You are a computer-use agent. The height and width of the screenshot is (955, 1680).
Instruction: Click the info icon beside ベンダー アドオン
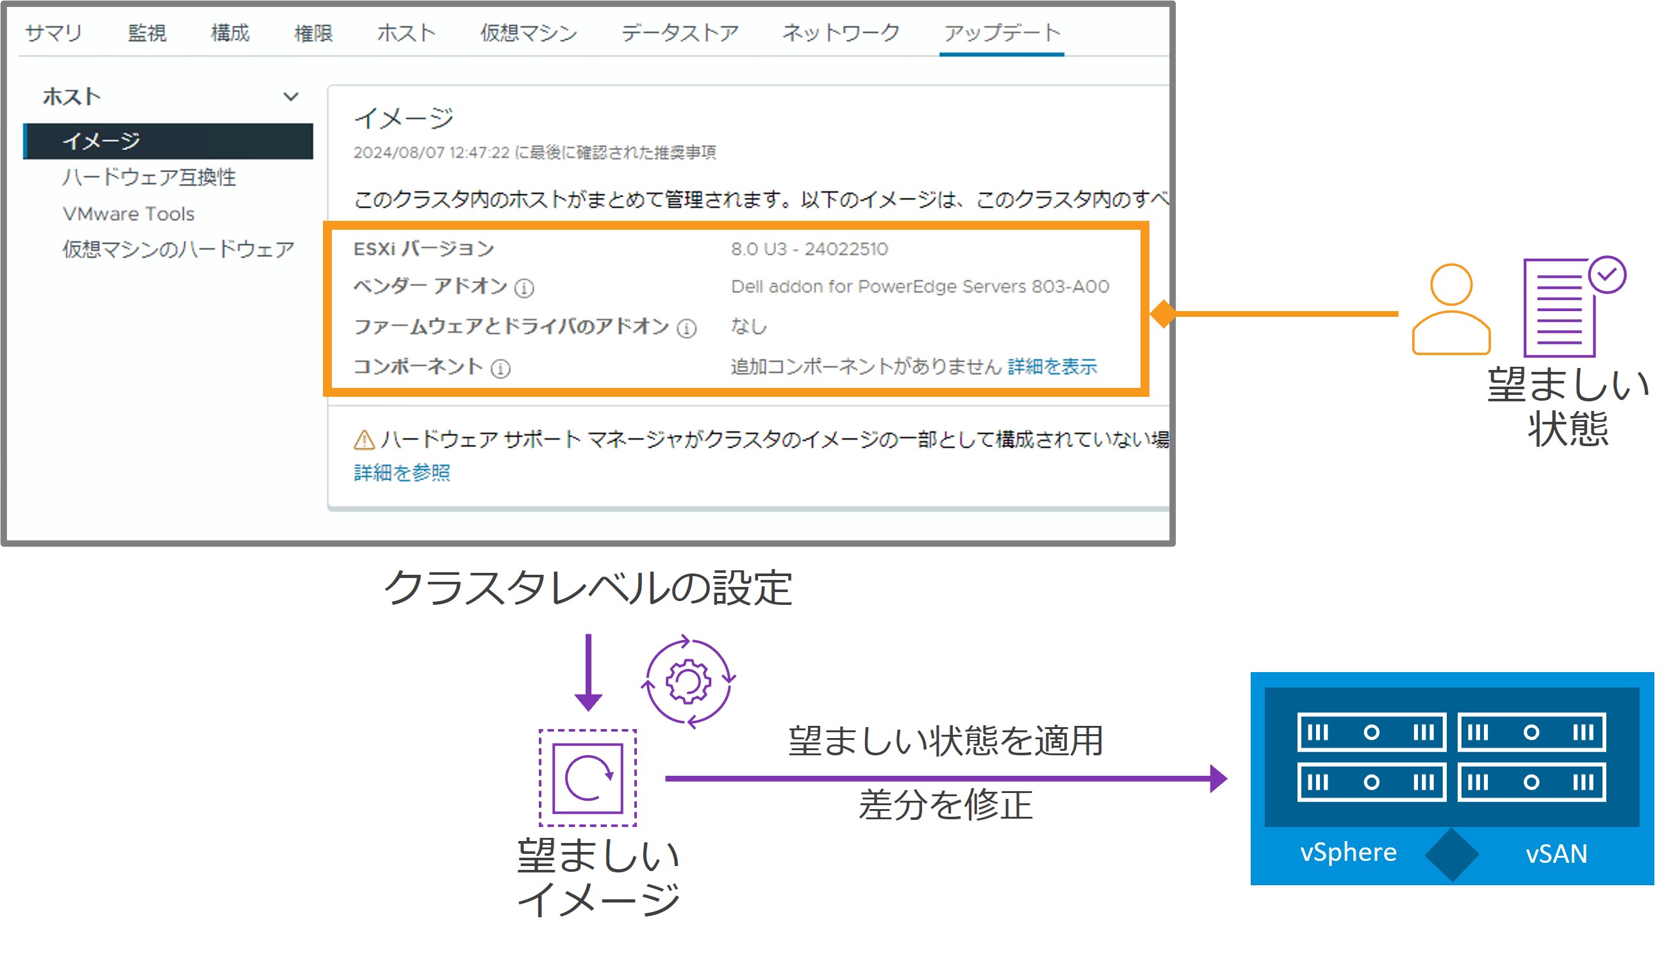click(524, 288)
